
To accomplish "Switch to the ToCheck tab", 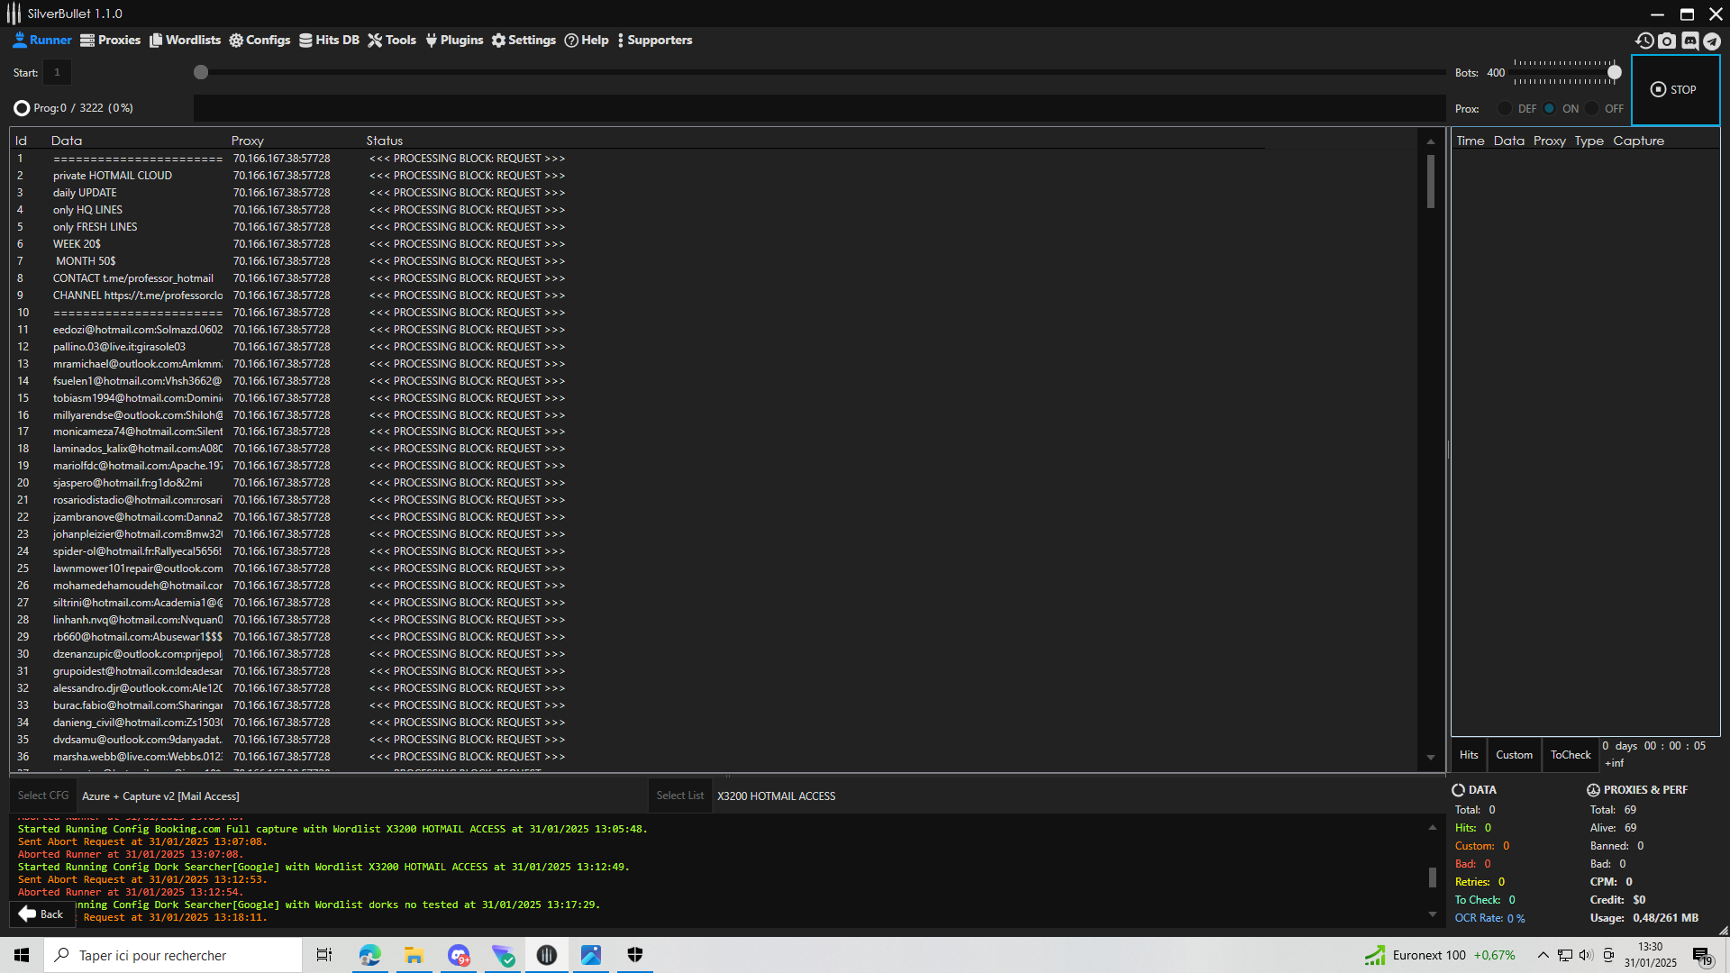I will [x=1571, y=755].
